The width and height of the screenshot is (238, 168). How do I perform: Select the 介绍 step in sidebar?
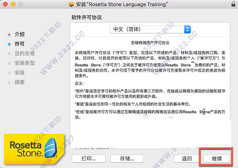pyautogui.click(x=19, y=34)
